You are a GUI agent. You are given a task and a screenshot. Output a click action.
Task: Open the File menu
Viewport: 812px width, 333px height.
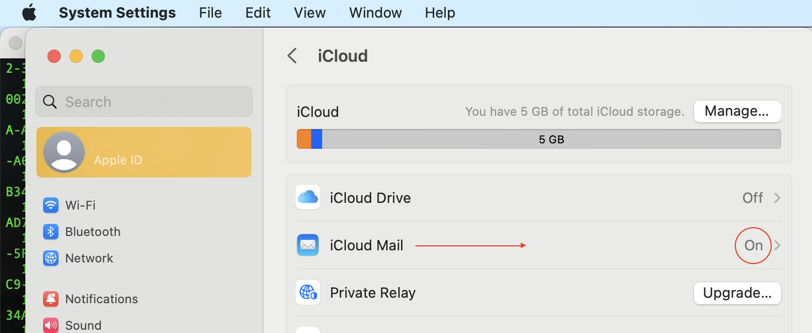point(210,13)
